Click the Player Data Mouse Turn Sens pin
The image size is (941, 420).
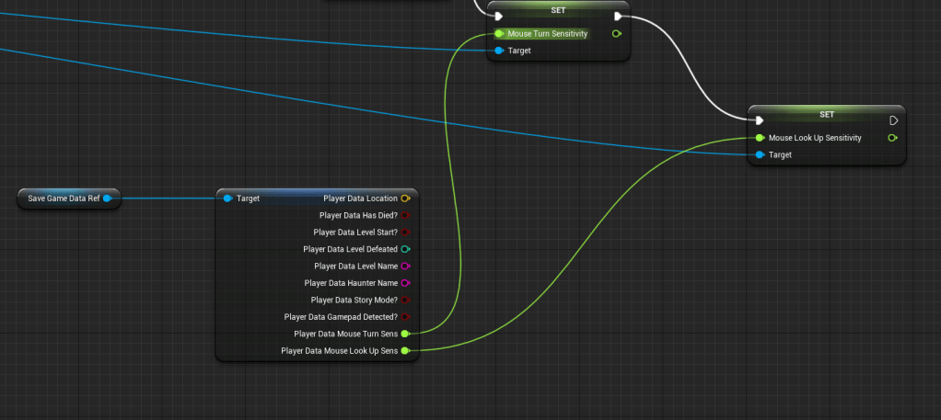coord(405,334)
